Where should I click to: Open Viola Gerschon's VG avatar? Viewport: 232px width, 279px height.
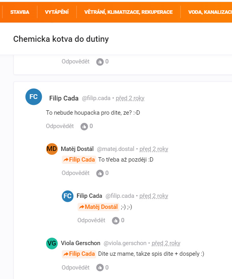click(x=52, y=243)
